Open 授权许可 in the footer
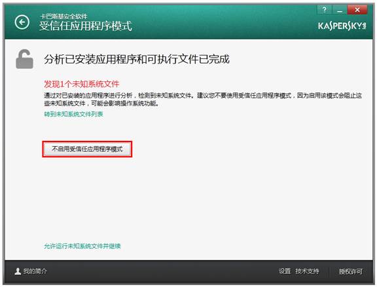The image size is (377, 287). (x=351, y=271)
